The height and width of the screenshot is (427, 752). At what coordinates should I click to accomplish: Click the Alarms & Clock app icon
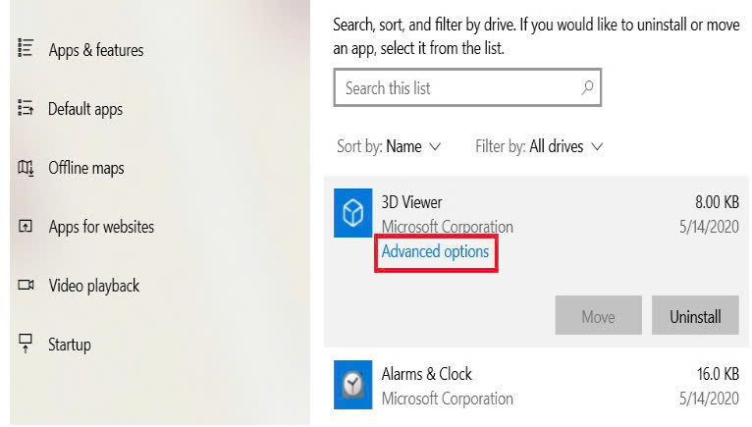(x=352, y=385)
